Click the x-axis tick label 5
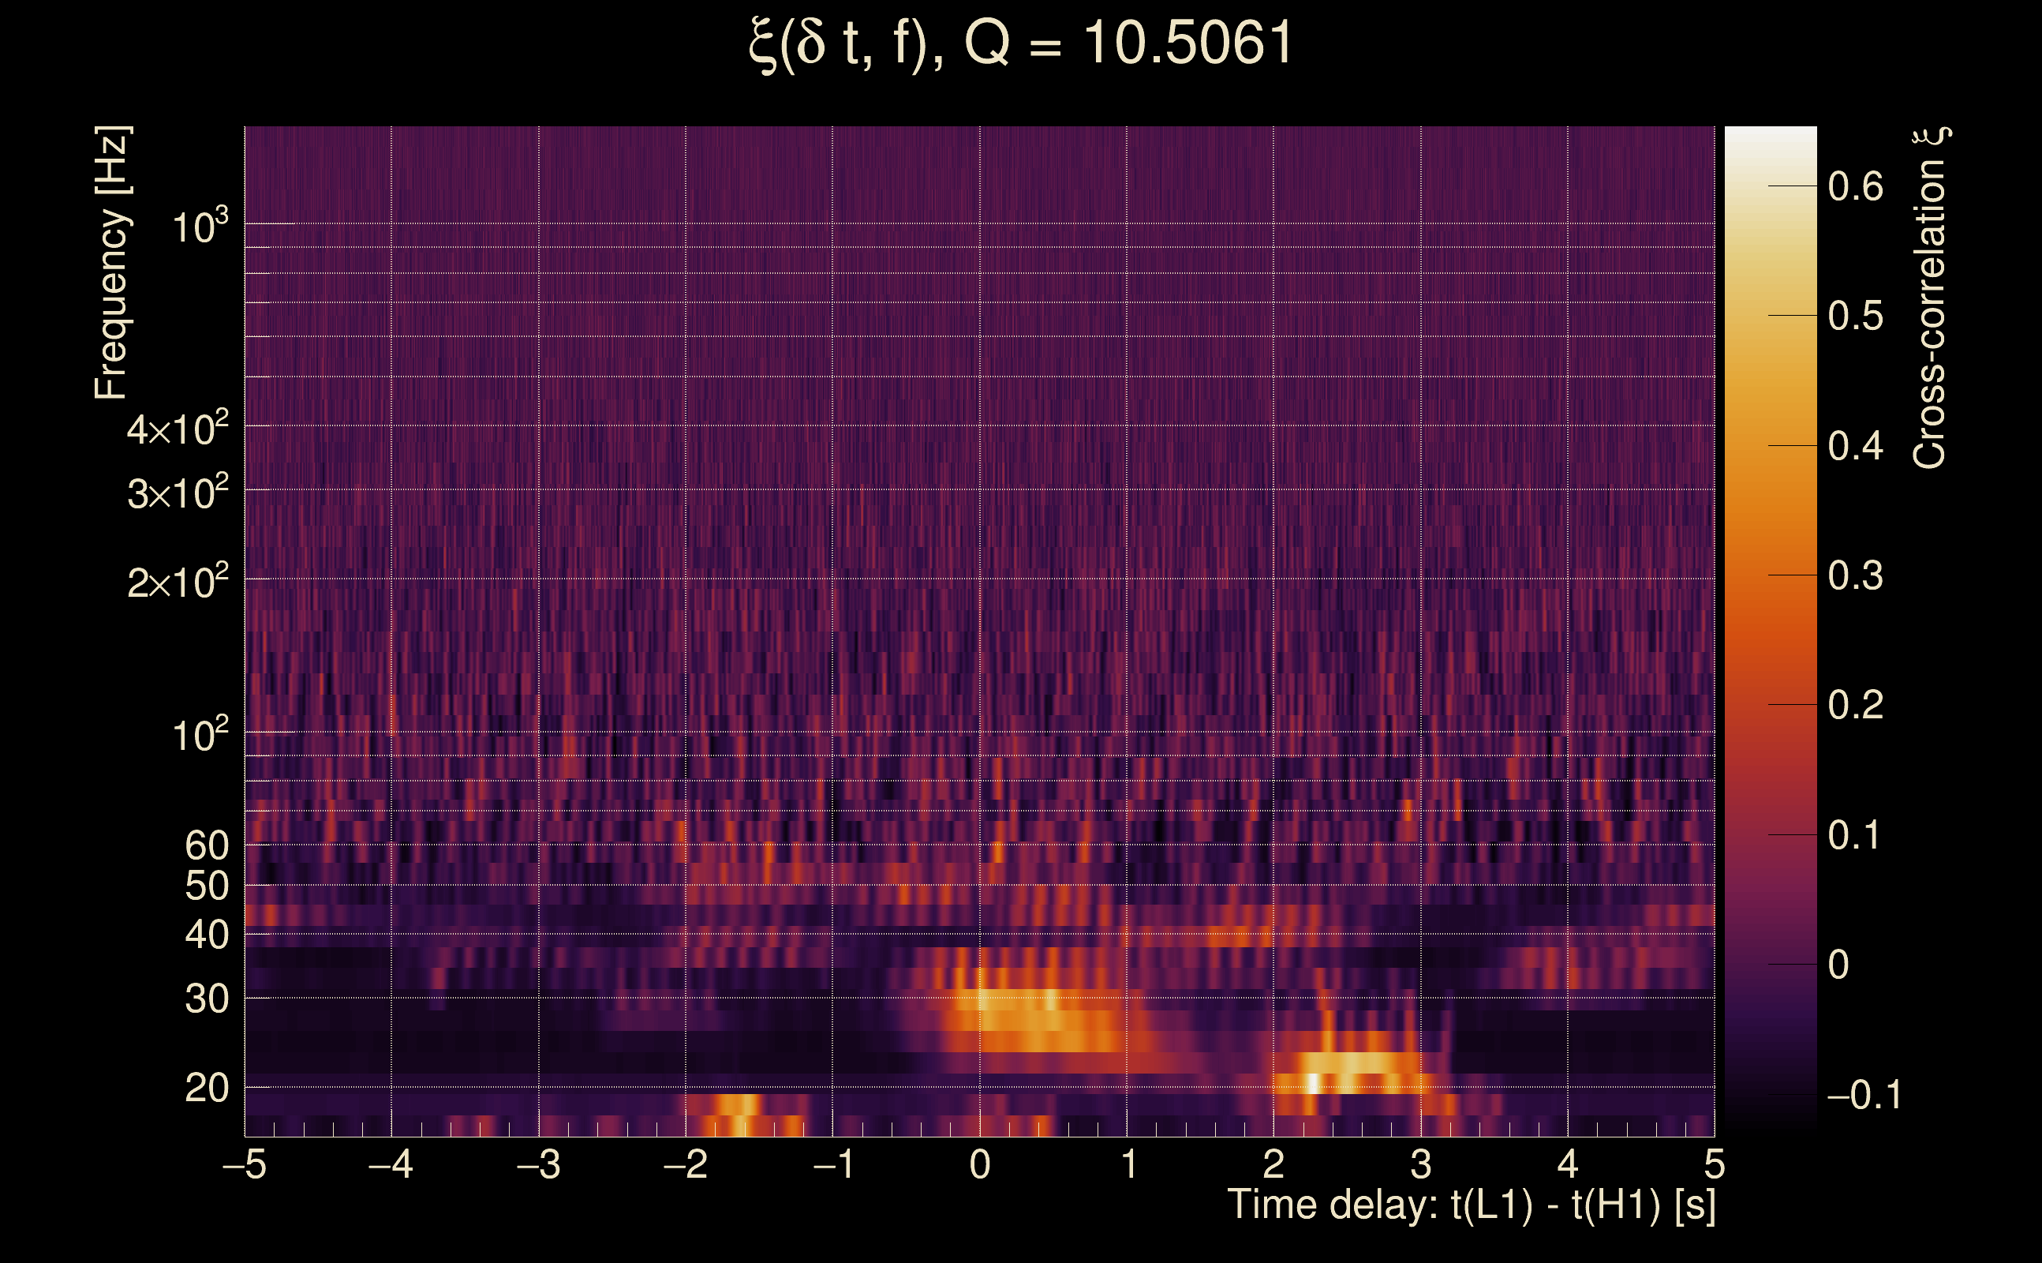This screenshot has height=1263, width=2042. click(1714, 1164)
